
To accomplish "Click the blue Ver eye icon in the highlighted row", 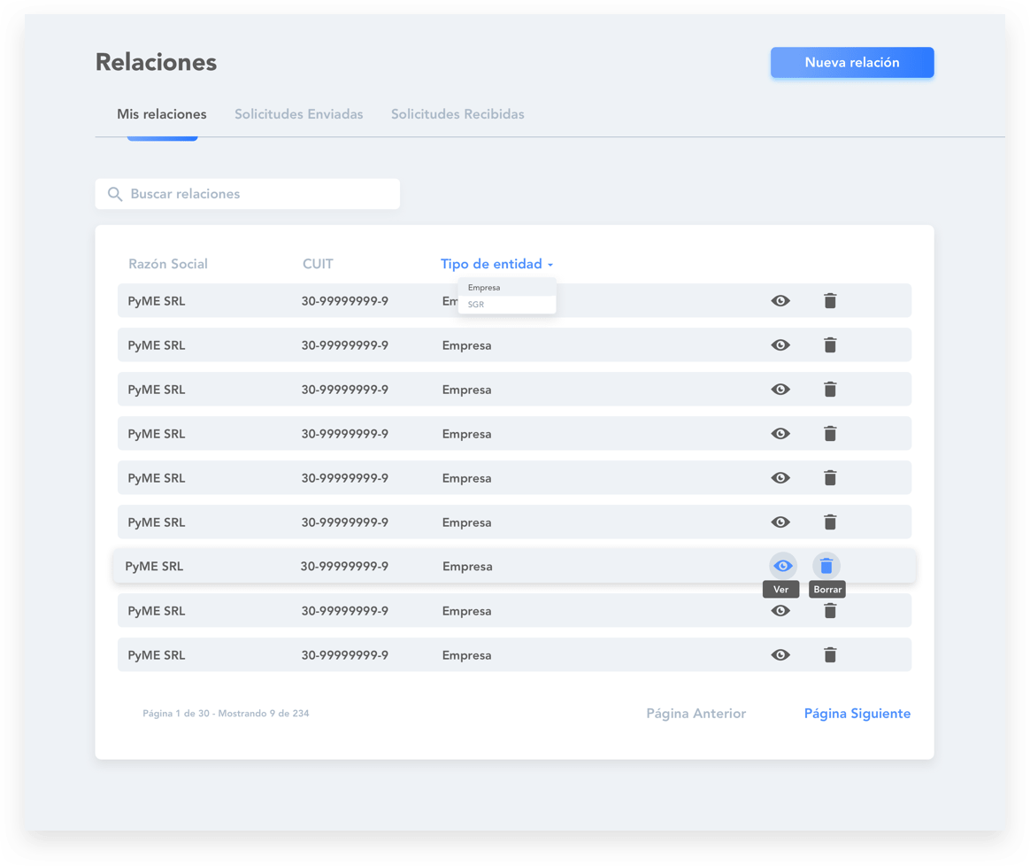I will click(x=783, y=566).
